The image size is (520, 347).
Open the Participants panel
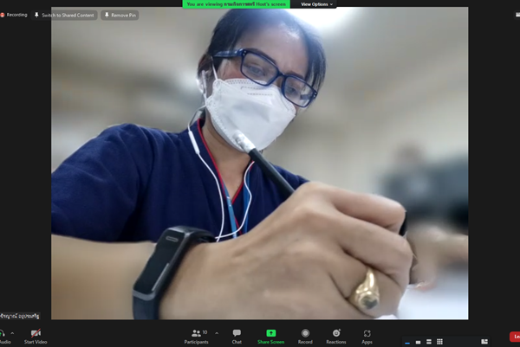click(197, 337)
